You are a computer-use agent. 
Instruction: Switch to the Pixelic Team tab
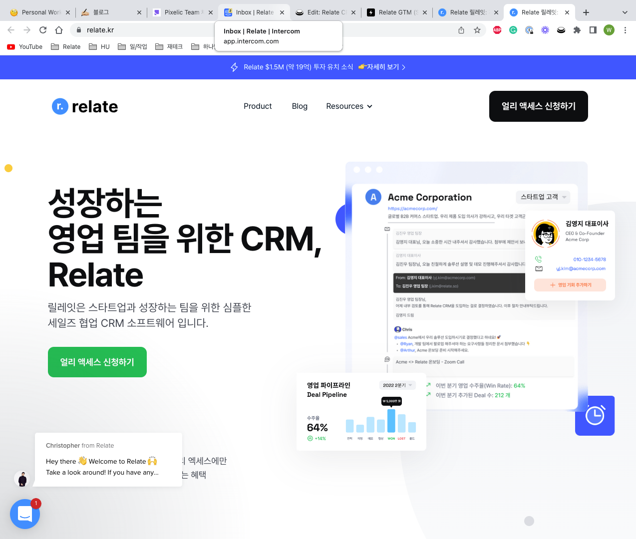tap(182, 12)
